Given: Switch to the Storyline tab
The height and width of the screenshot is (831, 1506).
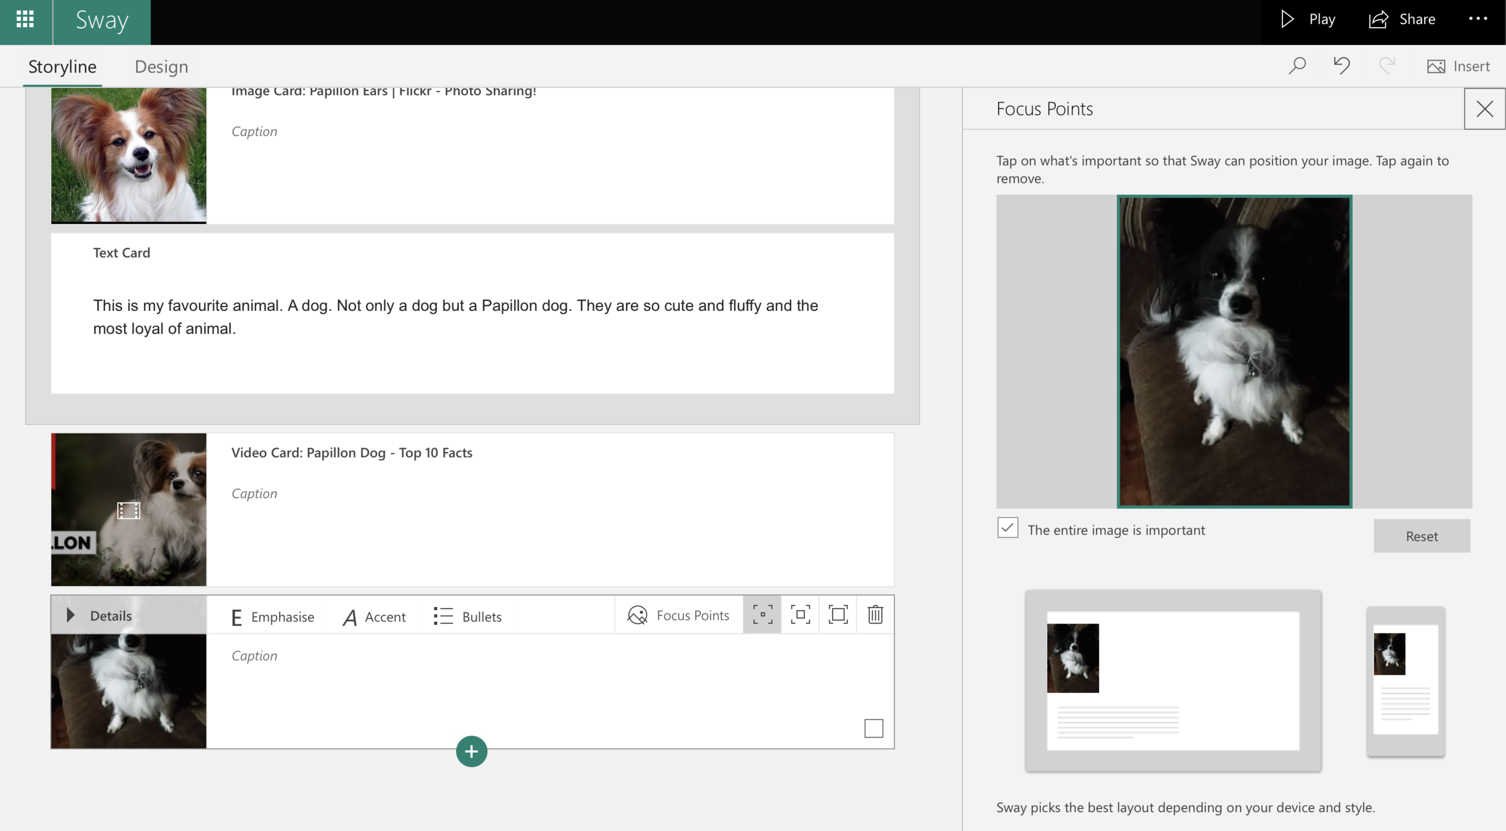Looking at the screenshot, I should point(62,66).
